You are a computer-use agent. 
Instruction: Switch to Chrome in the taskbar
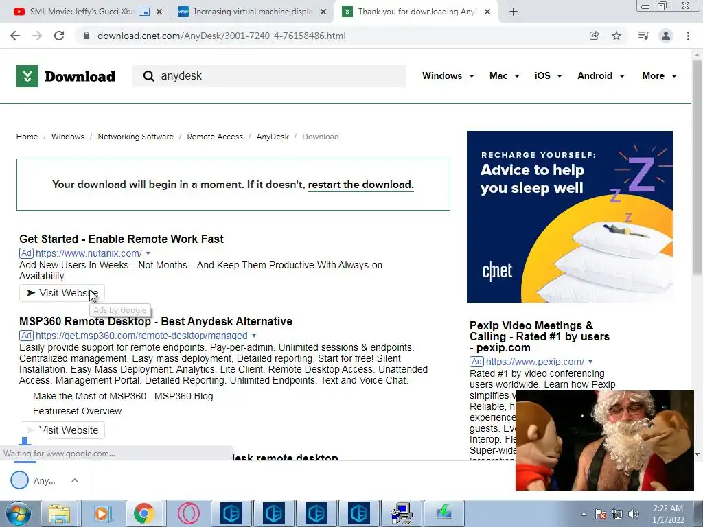click(143, 513)
